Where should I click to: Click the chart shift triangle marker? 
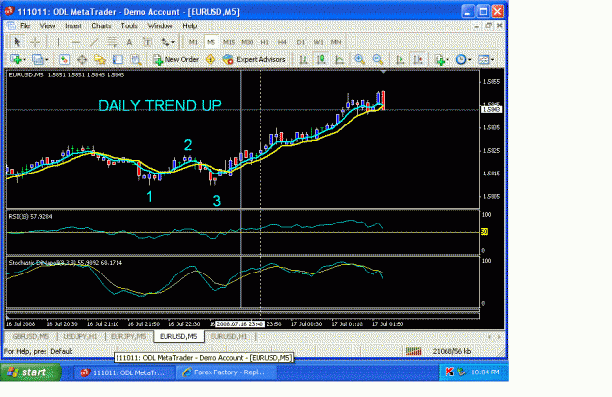[x=383, y=72]
